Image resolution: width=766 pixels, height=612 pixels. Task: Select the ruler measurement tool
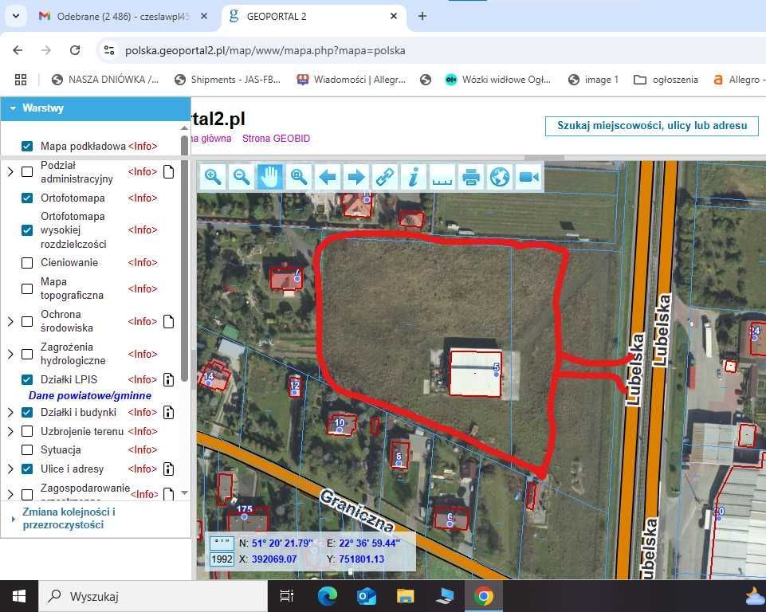pyautogui.click(x=442, y=177)
